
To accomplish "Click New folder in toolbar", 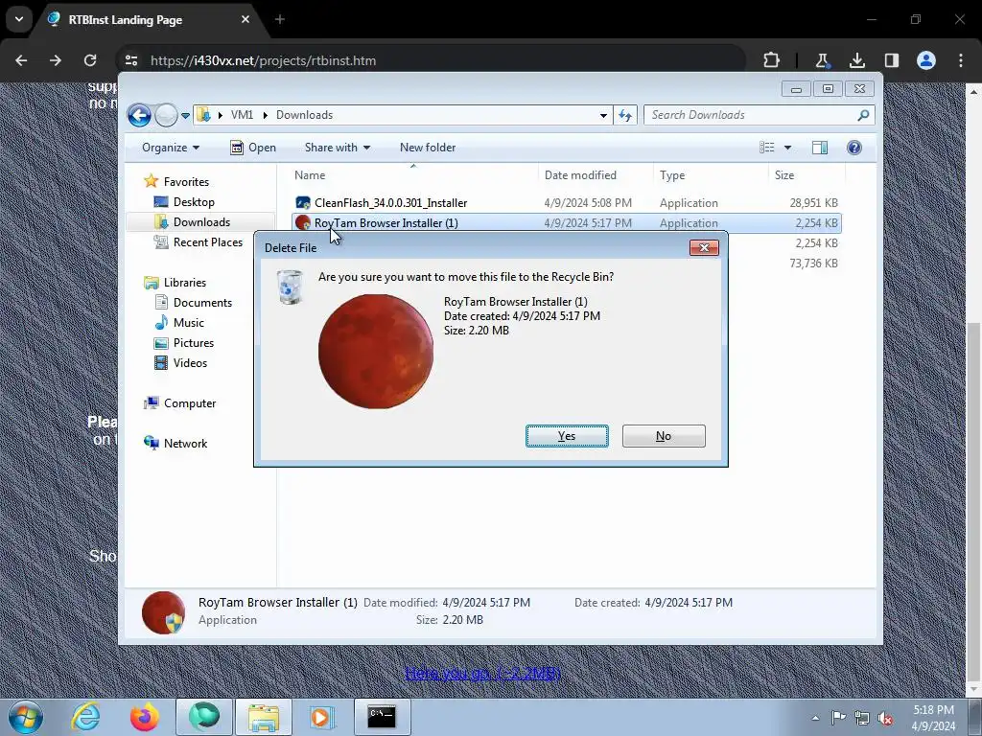I will (428, 148).
